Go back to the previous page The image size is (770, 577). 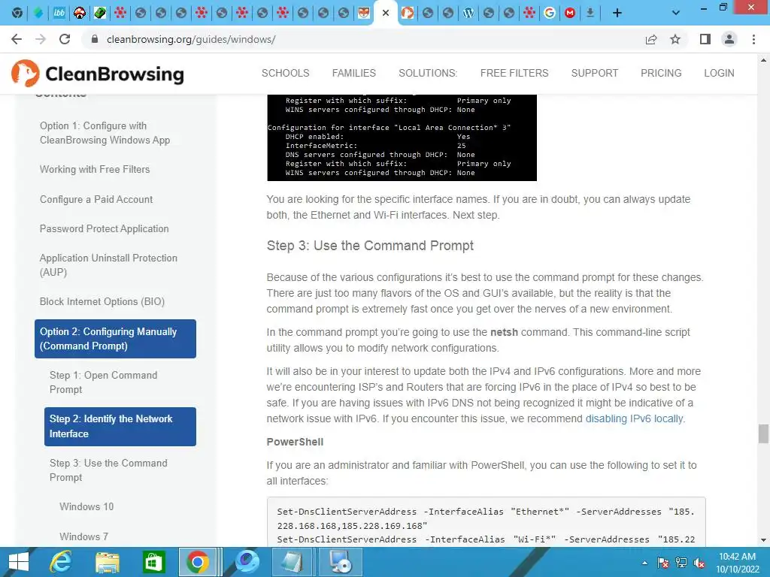pos(17,39)
